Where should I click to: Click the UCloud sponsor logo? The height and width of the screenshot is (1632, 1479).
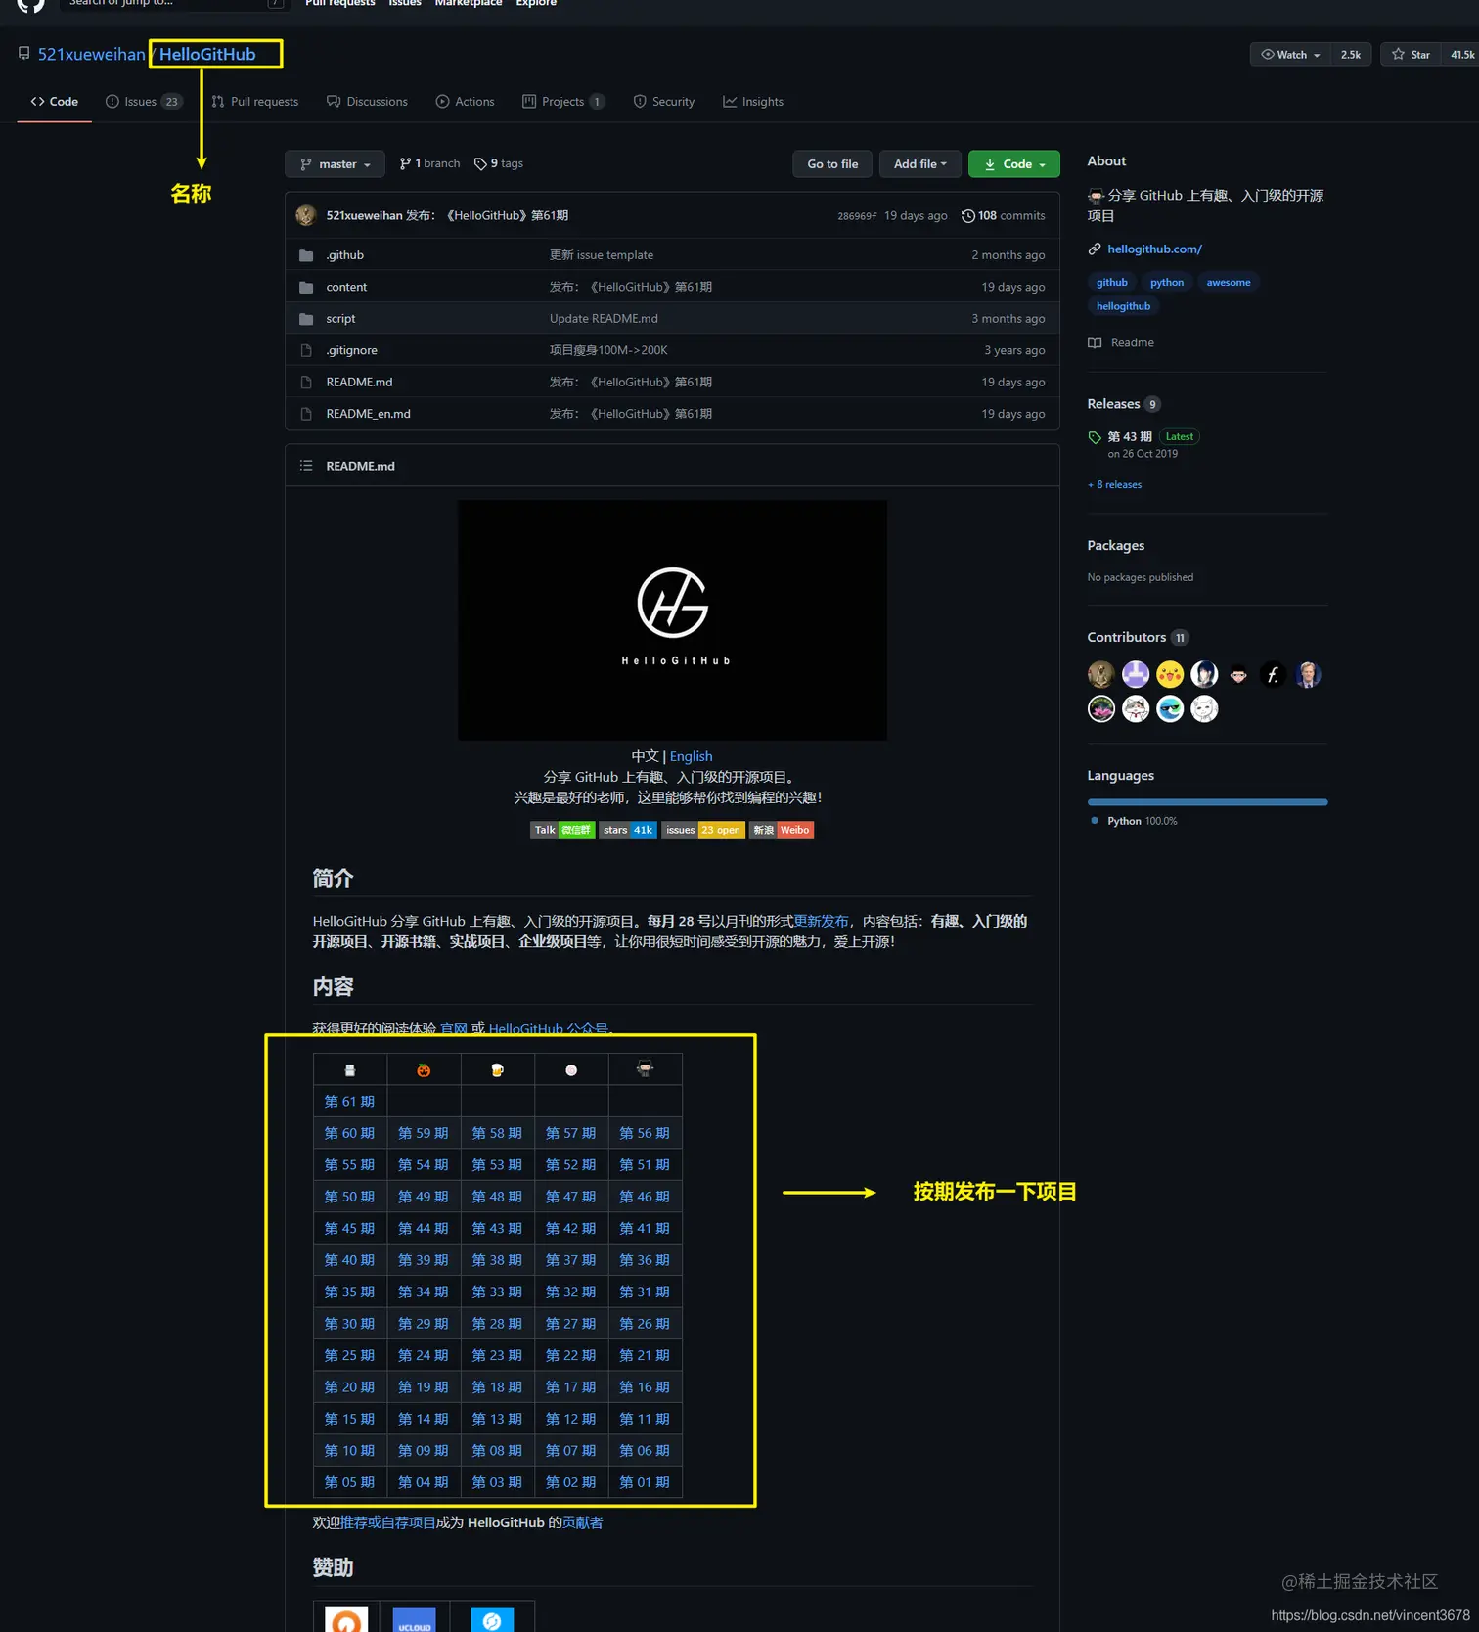point(414,1619)
